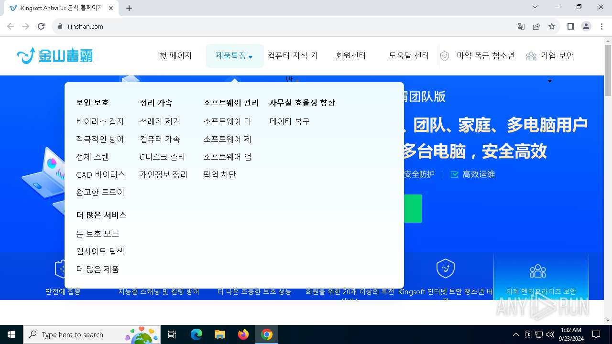The width and height of the screenshot is (612, 344).
Task: Select 쓰레기 제거 in the menu
Action: 160,122
